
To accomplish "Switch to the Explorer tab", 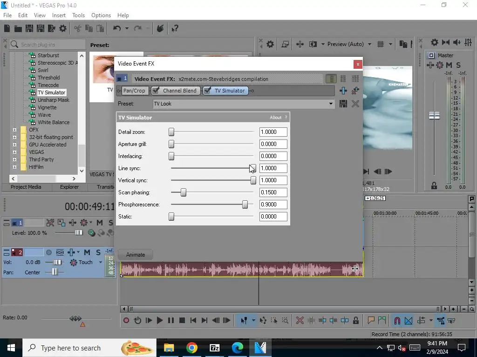I will [x=69, y=187].
